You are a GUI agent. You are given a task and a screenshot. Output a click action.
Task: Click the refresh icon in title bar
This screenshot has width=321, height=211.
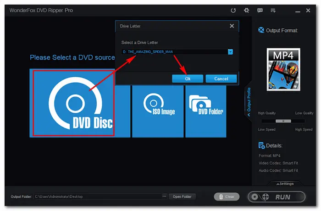tap(233, 11)
